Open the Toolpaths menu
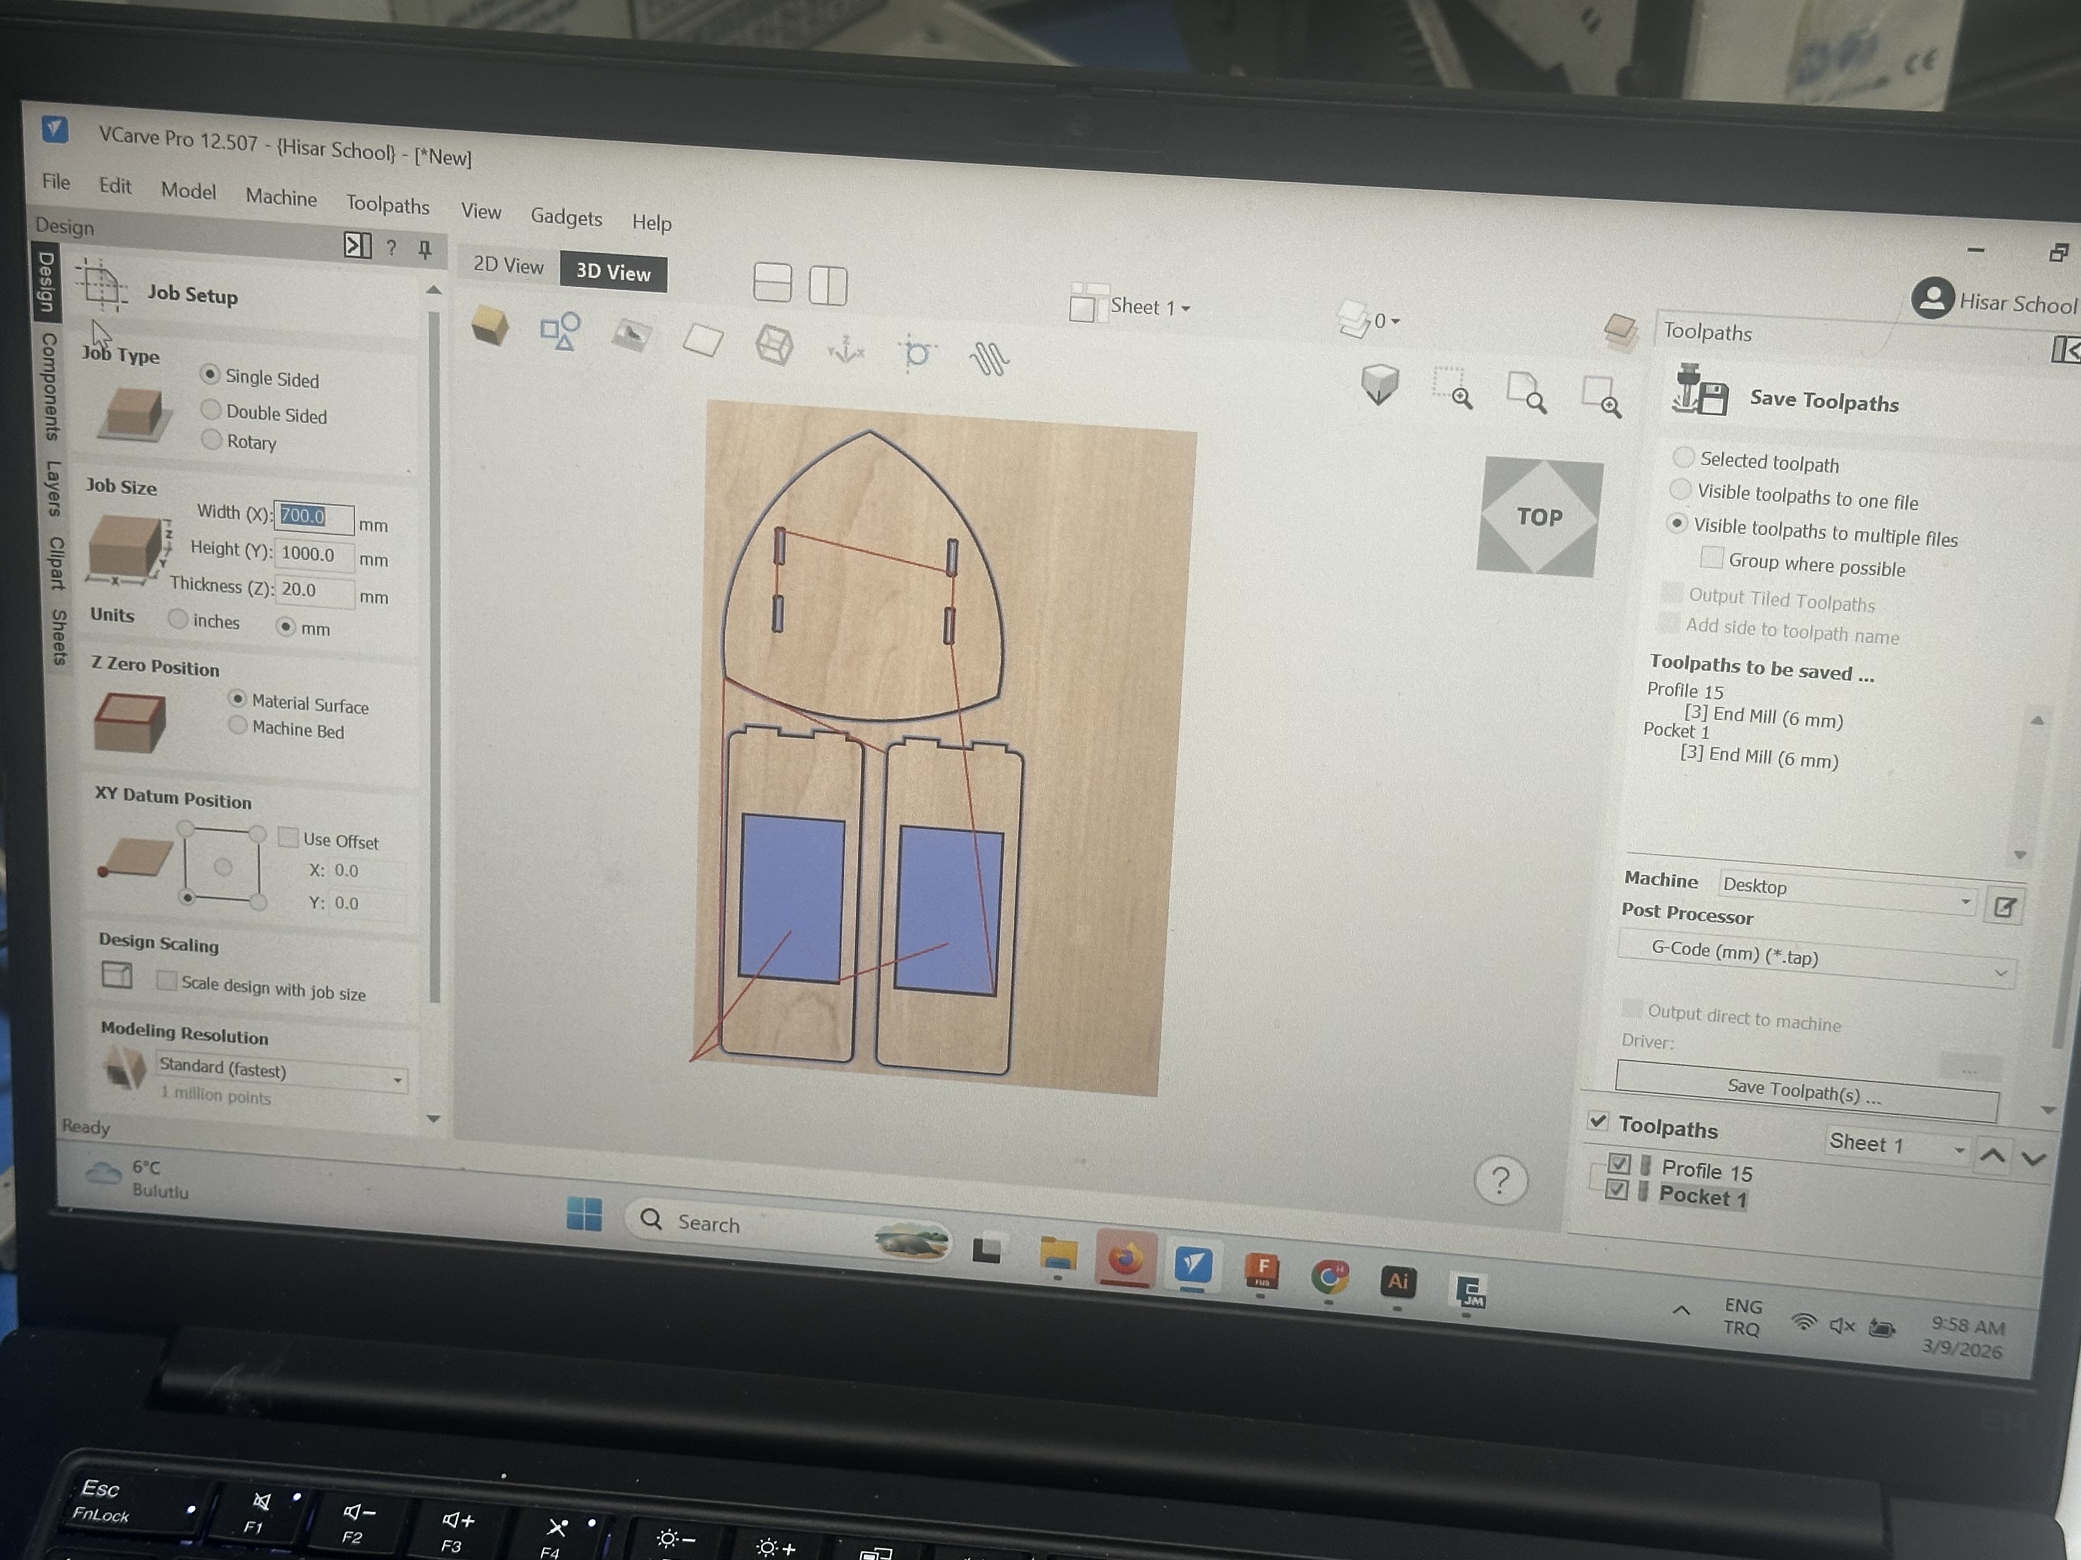This screenshot has width=2081, height=1560. pyautogui.click(x=387, y=204)
